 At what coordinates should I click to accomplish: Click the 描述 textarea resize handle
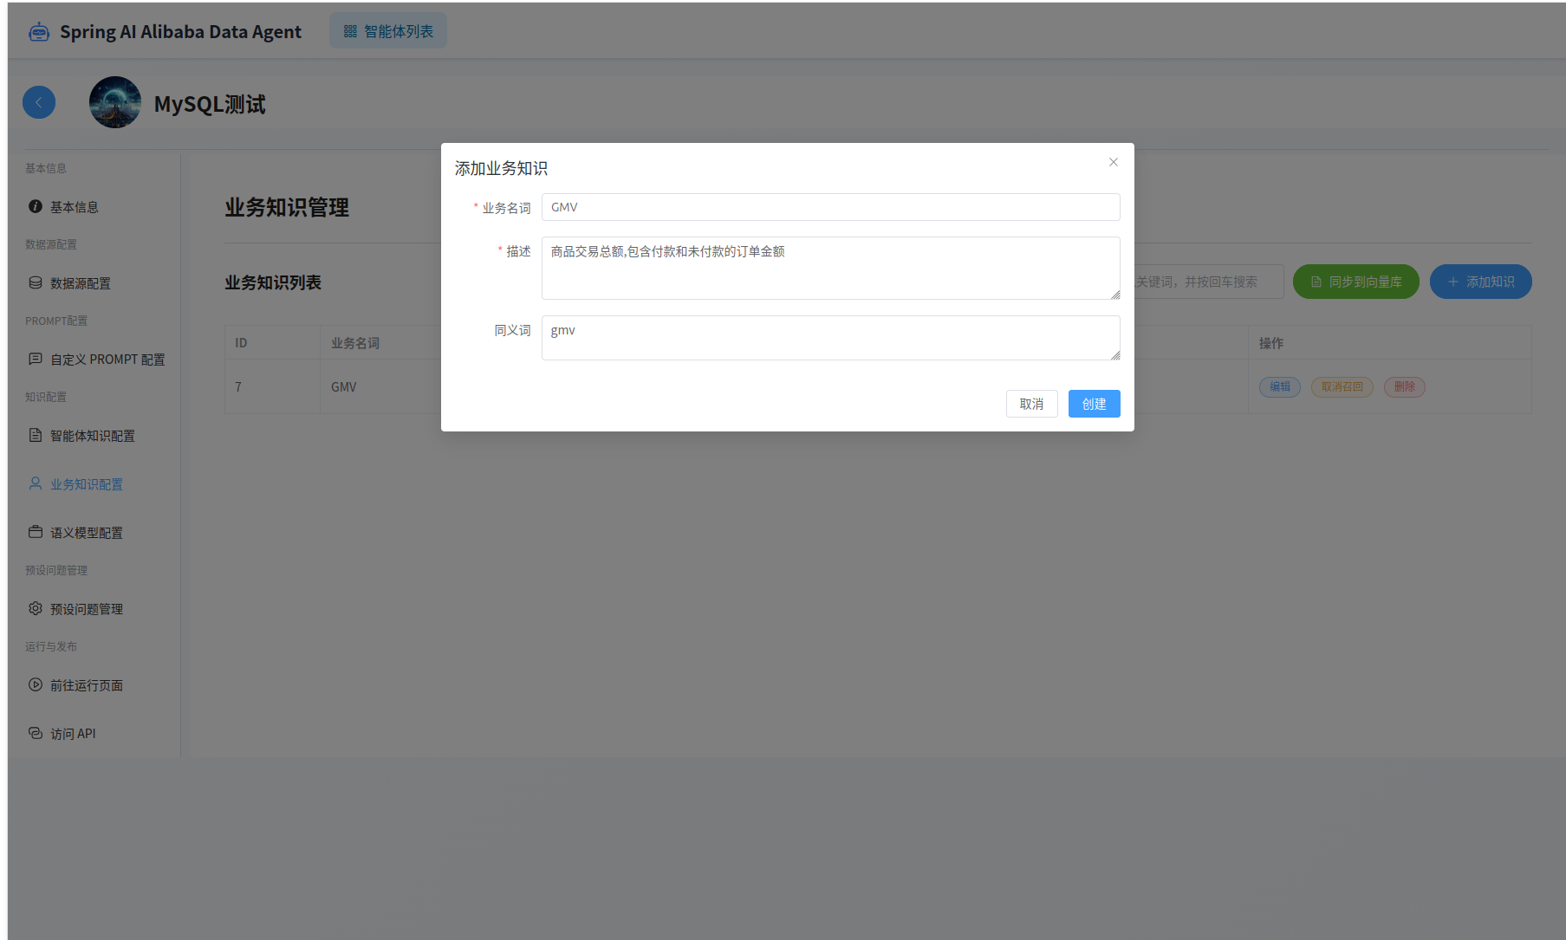(1115, 295)
